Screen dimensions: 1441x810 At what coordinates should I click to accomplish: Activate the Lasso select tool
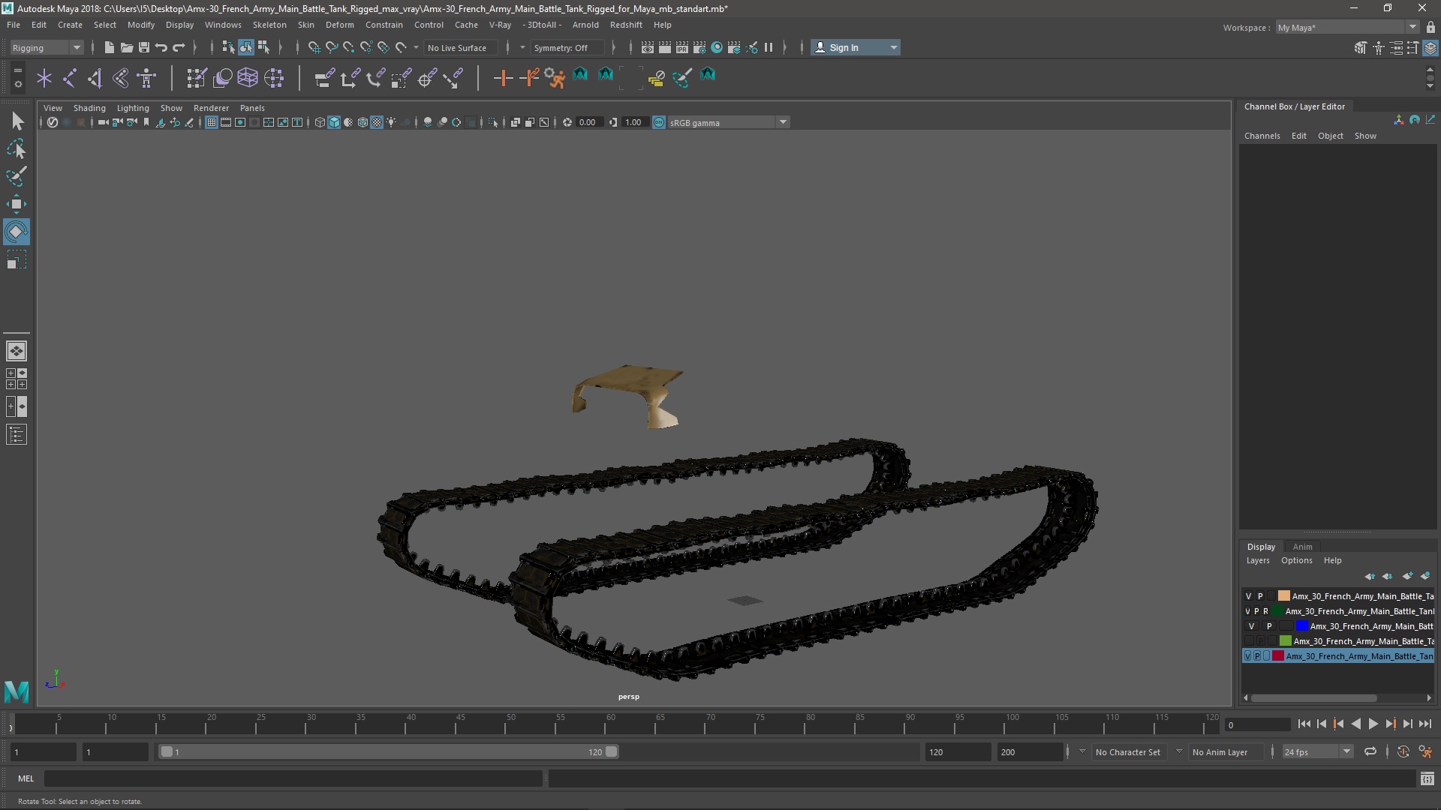coord(16,149)
